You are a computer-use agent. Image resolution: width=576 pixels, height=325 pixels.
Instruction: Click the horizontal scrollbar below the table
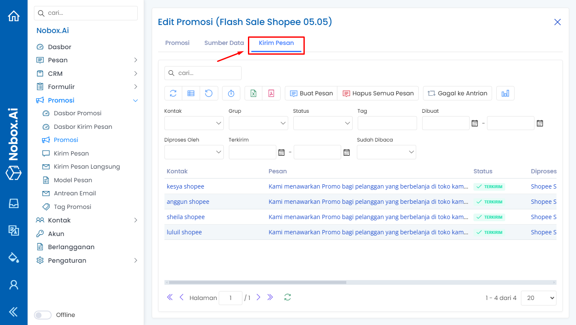[258, 282]
